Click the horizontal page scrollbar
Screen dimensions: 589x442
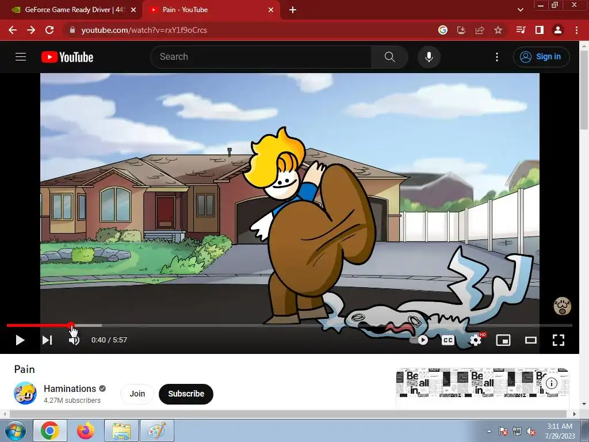click(289, 414)
